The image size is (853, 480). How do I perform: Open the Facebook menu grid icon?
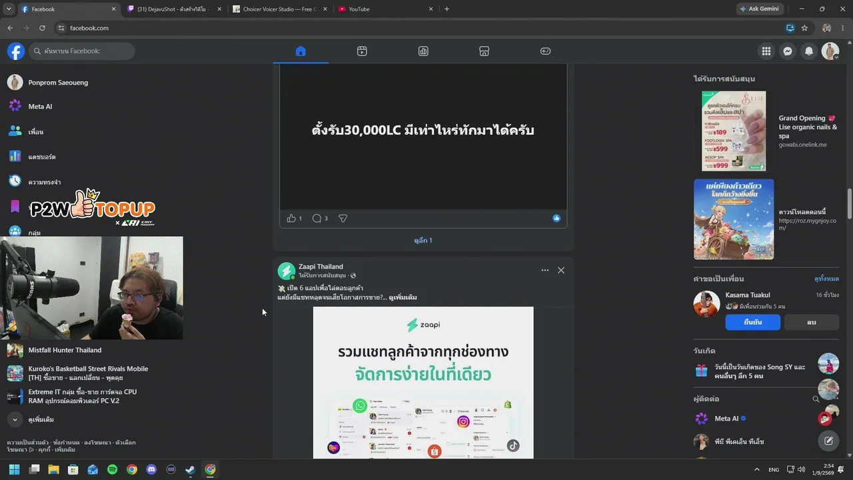coord(766,51)
